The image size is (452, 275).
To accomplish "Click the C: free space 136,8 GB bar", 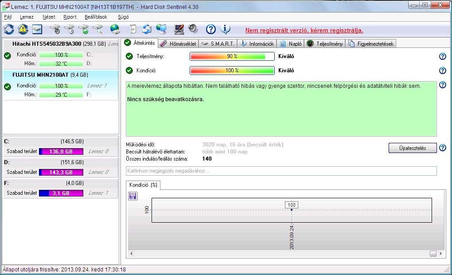I will (61, 152).
